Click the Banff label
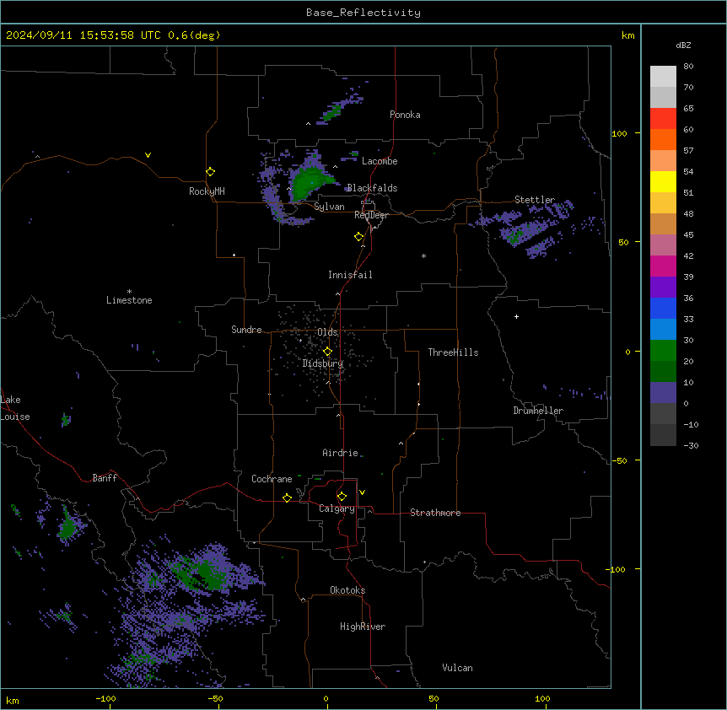Viewport: 727px width, 710px height. (x=105, y=478)
